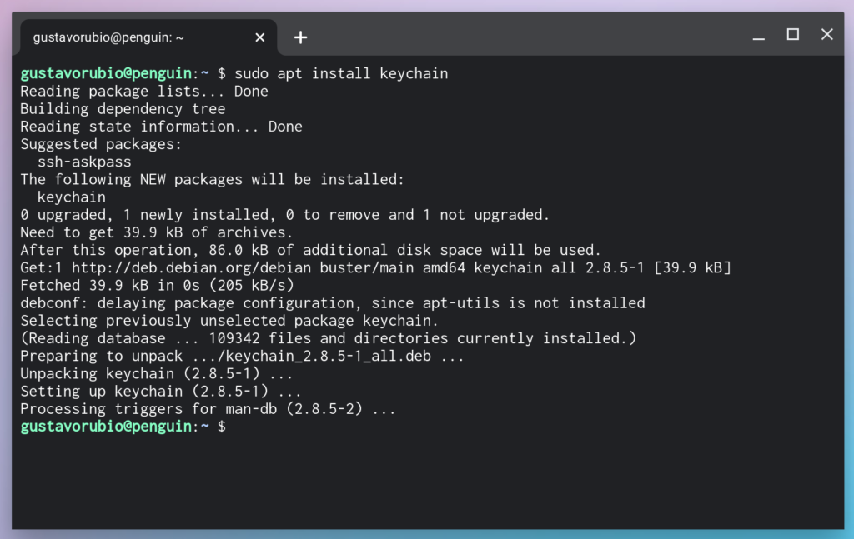Click 'The following NEW packages will be installed:'
Viewport: 854px width, 539px height.
click(213, 179)
